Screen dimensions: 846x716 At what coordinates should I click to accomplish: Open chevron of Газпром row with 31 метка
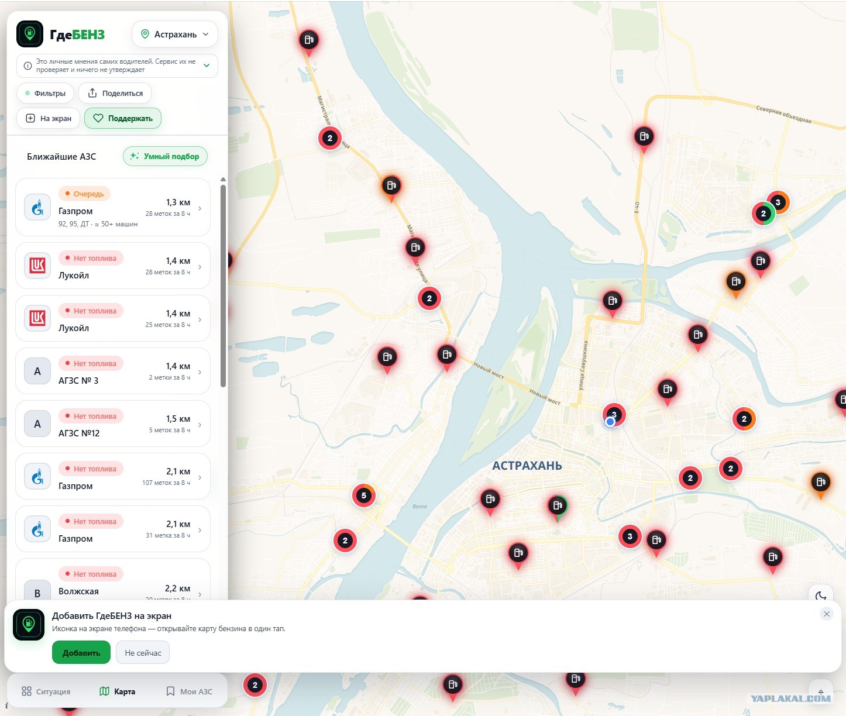pyautogui.click(x=200, y=530)
